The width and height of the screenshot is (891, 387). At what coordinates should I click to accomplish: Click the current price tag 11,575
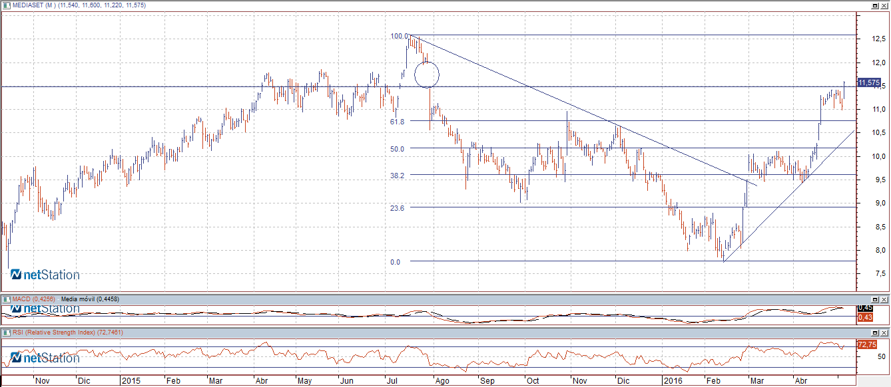[x=869, y=82]
